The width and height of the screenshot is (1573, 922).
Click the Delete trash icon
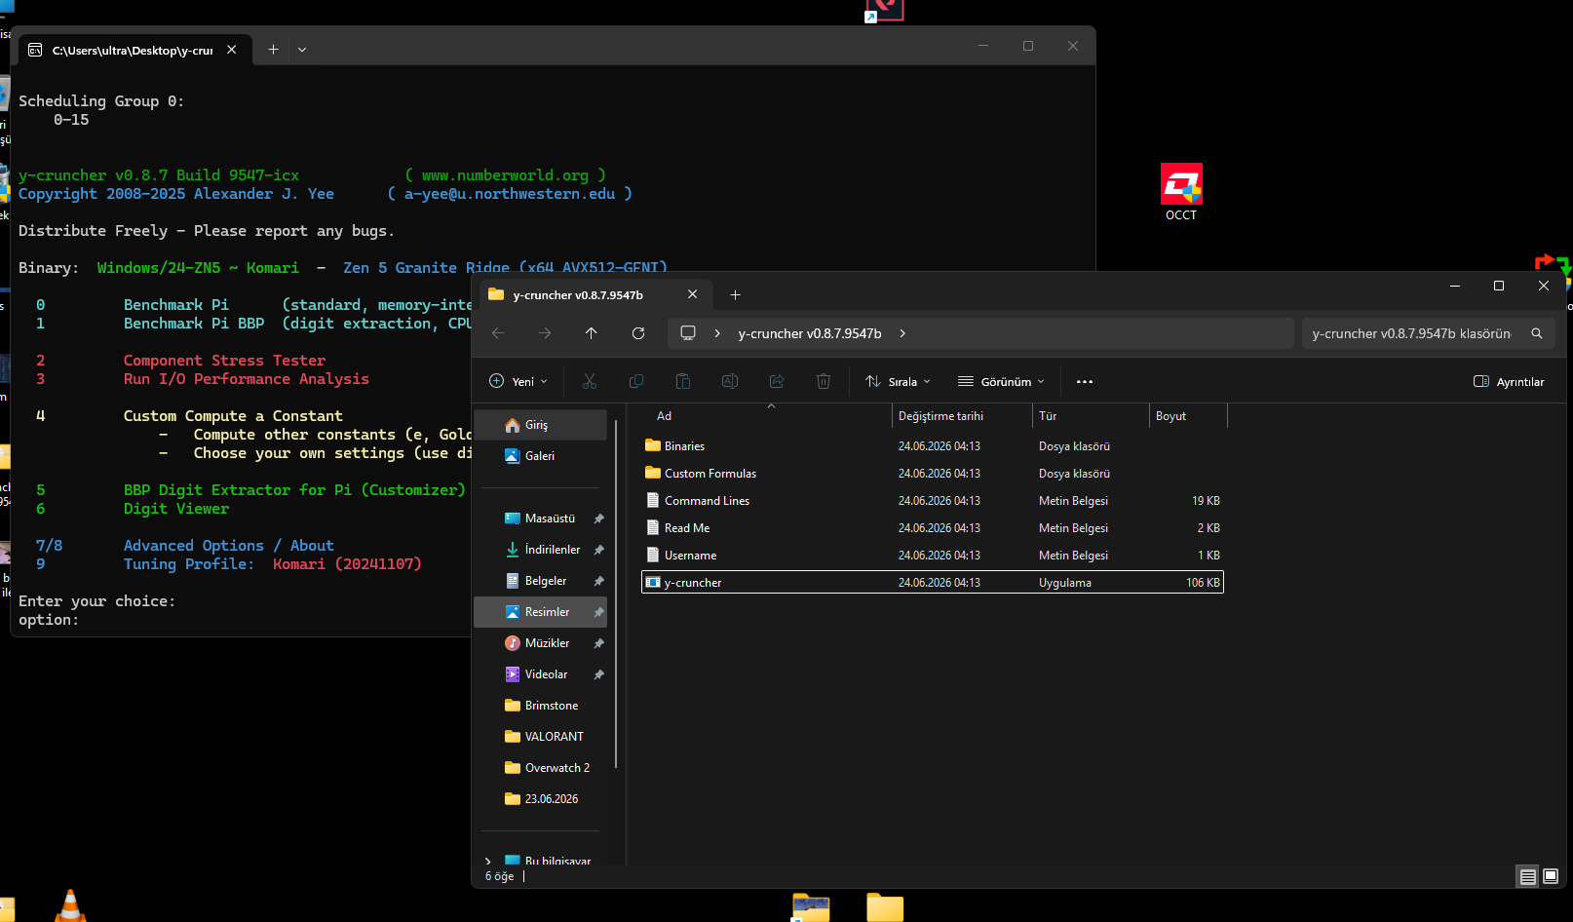point(824,381)
